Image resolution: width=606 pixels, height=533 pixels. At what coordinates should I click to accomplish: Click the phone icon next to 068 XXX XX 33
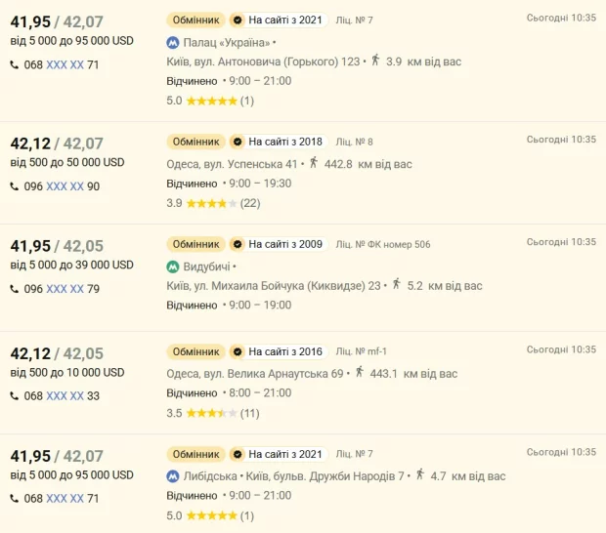pos(15,395)
